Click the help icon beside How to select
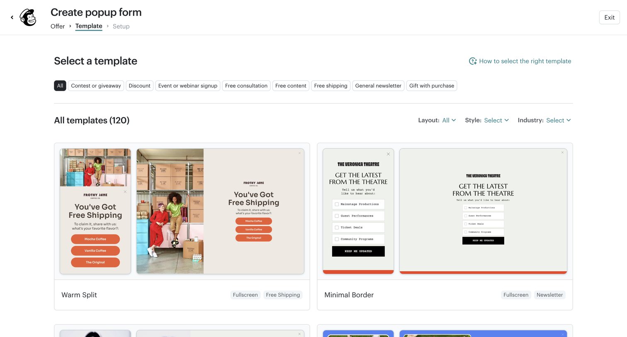 tap(473, 61)
